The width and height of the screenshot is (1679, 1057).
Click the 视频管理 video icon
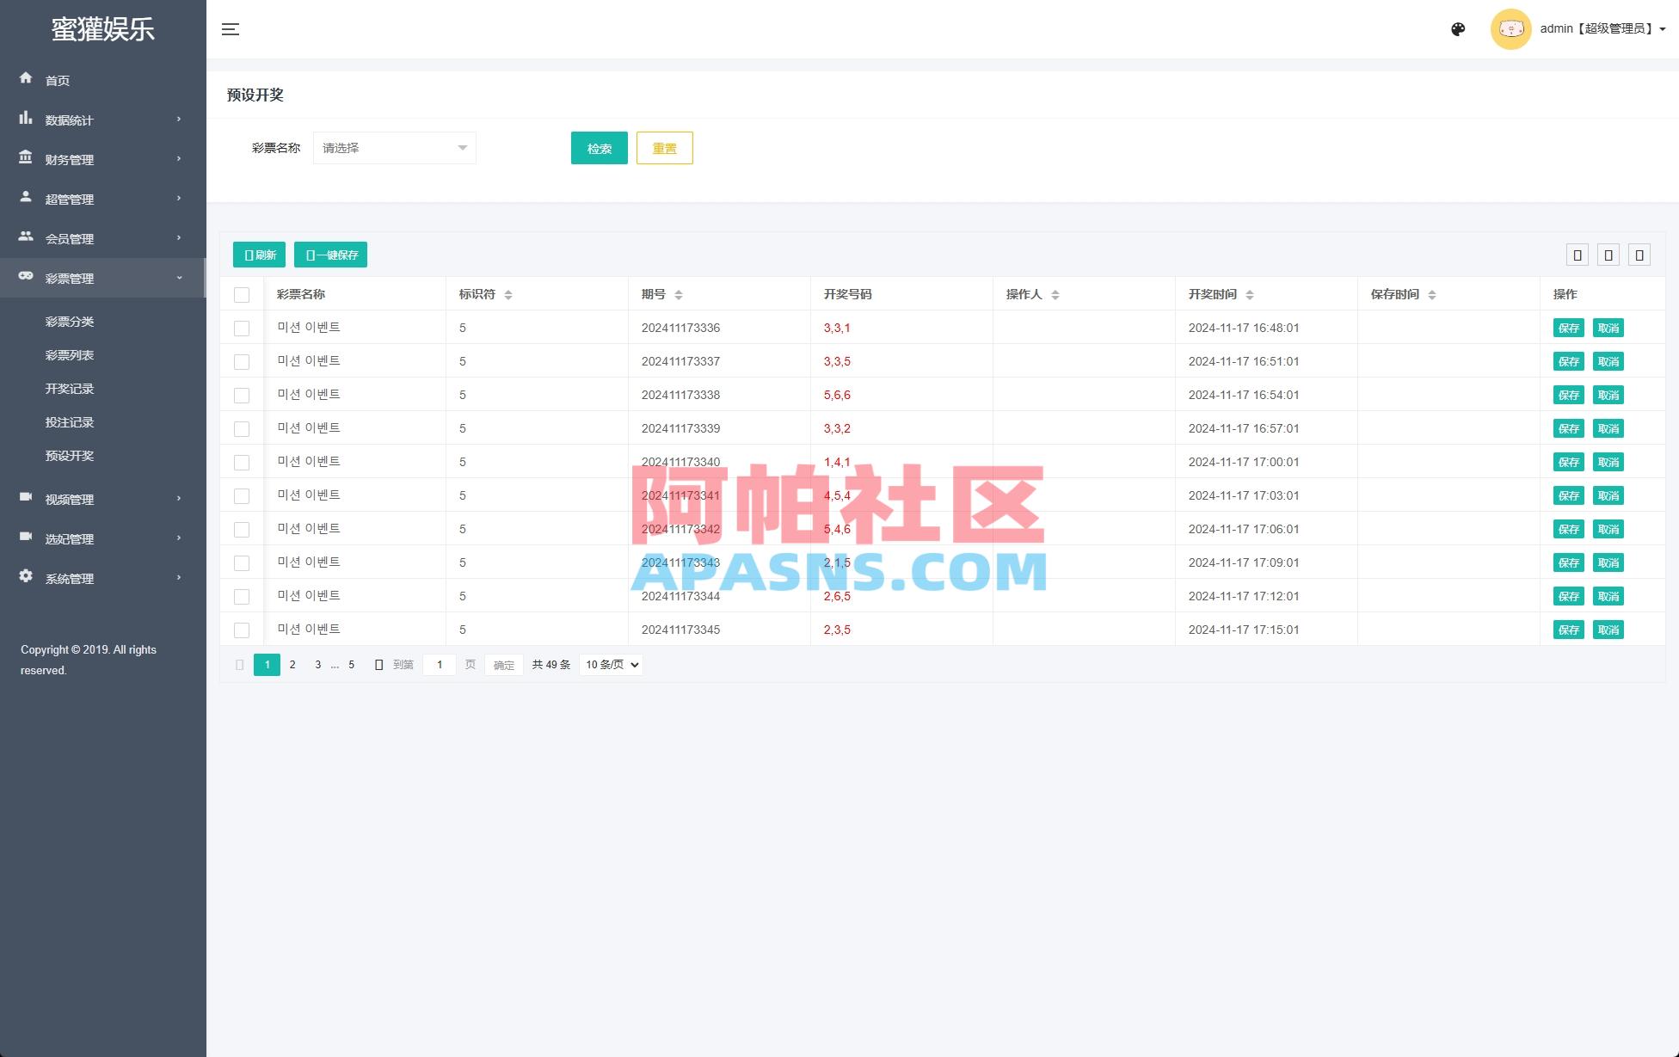click(x=26, y=499)
